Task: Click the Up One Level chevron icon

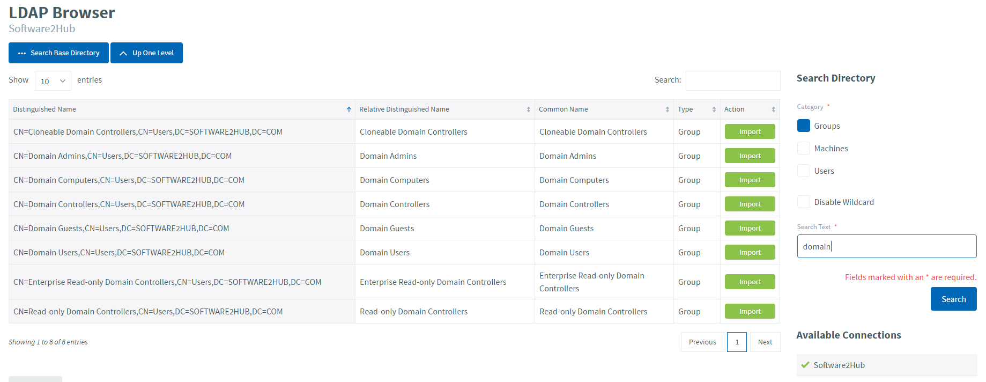Action: coord(123,53)
